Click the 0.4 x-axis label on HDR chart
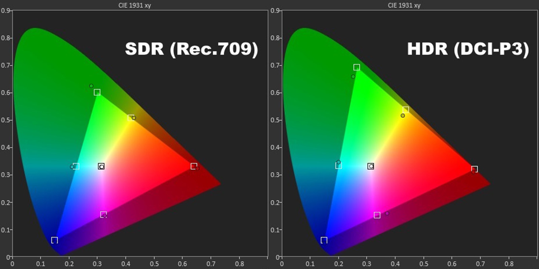The height and width of the screenshot is (269, 539). pos(395,264)
